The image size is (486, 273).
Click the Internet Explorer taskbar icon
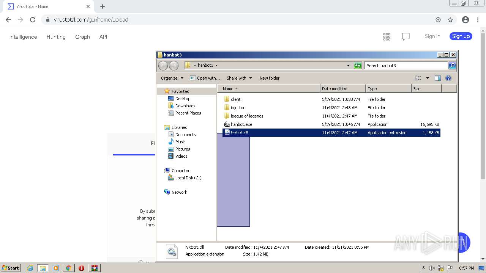coord(30,268)
